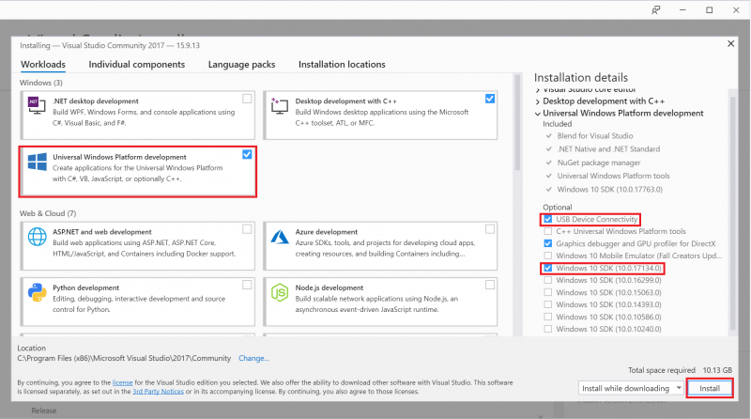Click the Desktop development with C++ icon
The height and width of the screenshot is (419, 751).
pos(279,105)
